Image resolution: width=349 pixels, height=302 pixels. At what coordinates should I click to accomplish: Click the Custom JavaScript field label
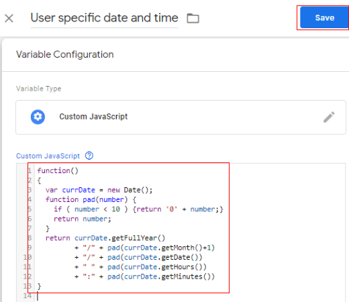click(x=48, y=156)
